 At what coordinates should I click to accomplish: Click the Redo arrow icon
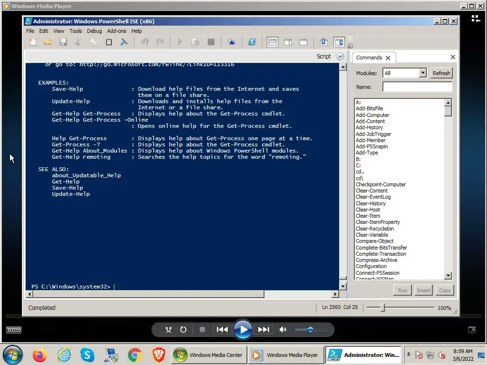pyautogui.click(x=160, y=42)
